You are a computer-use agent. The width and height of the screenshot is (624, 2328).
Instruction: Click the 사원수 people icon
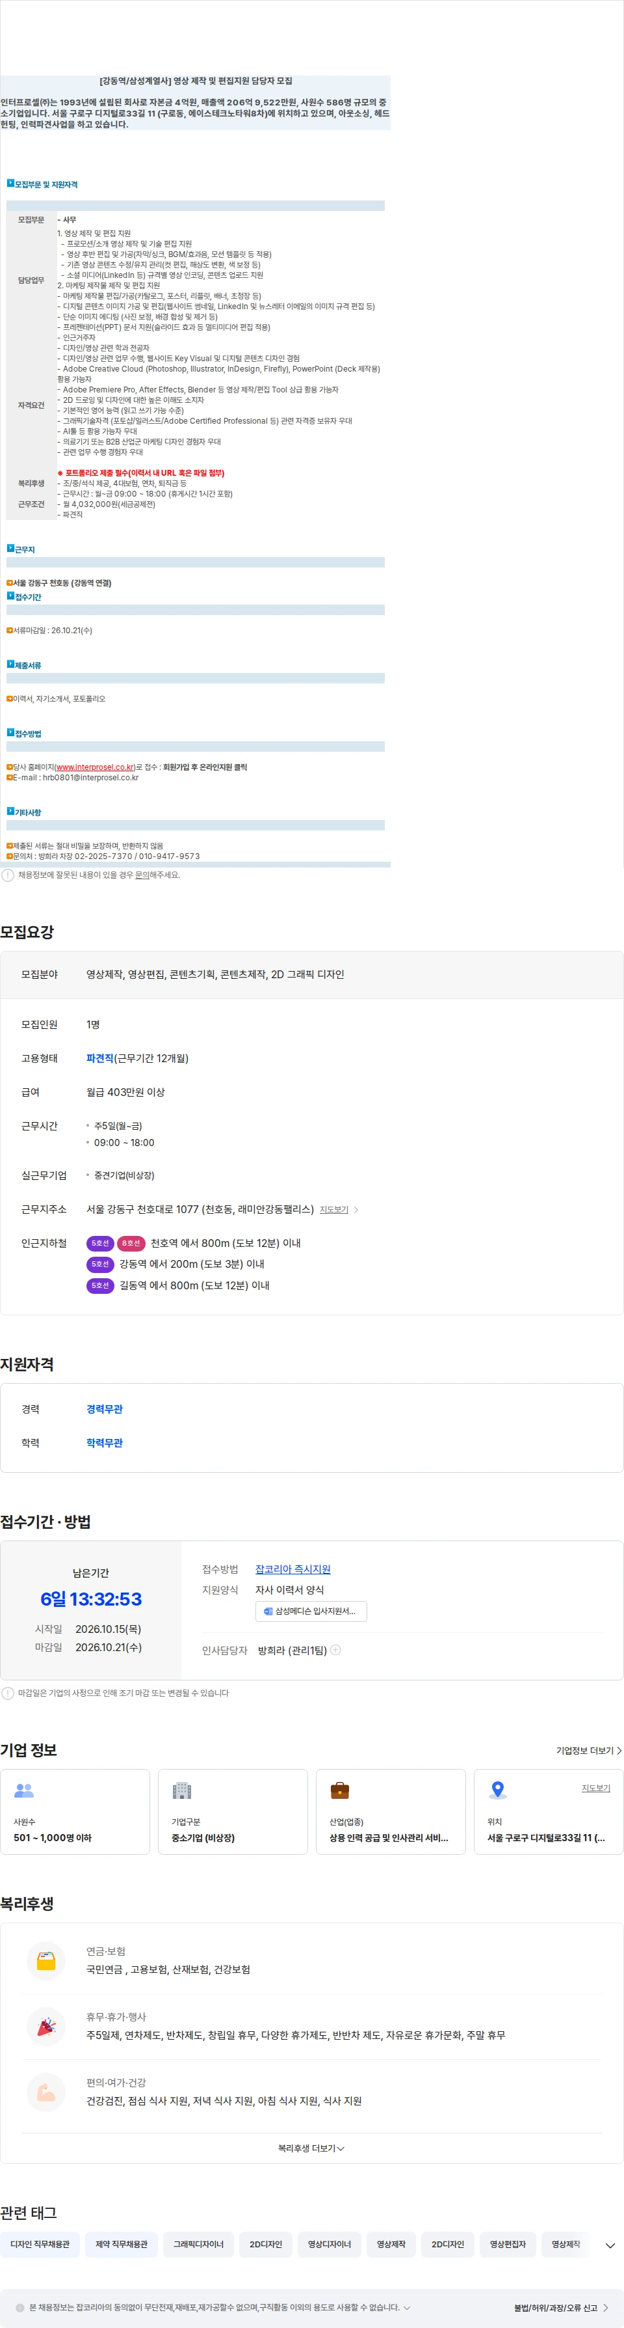tap(25, 1789)
